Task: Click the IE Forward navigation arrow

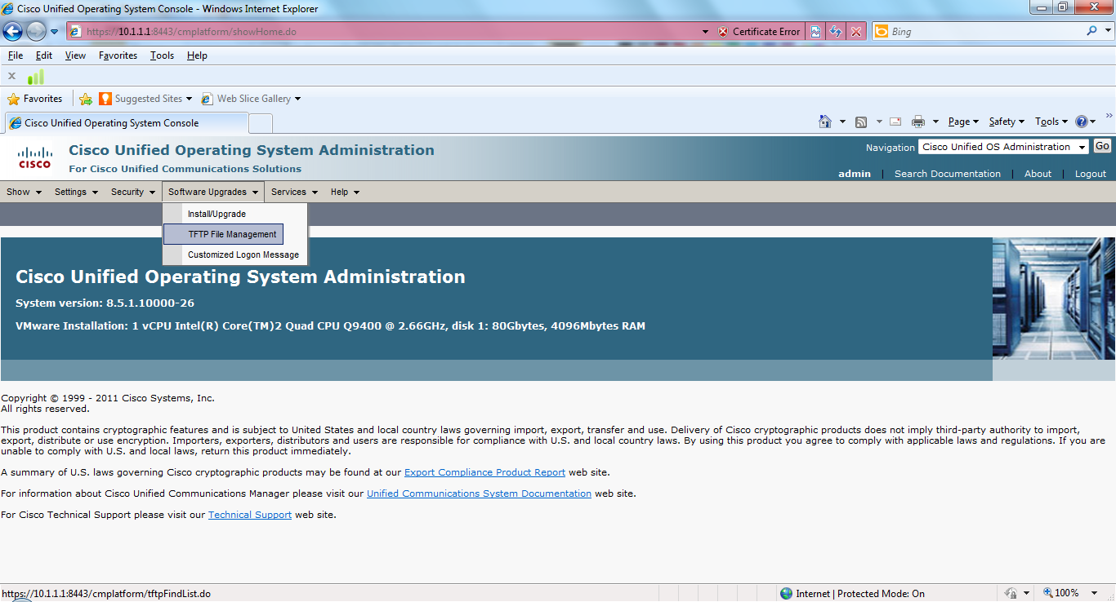Action: click(36, 32)
